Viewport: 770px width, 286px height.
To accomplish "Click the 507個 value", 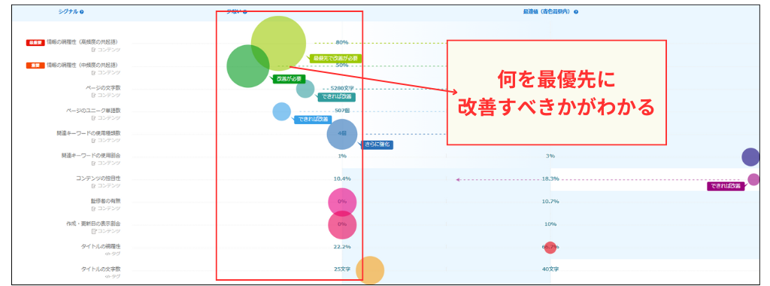I will click(x=342, y=111).
